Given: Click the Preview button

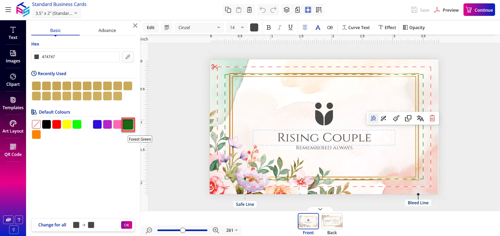Looking at the screenshot, I should [x=446, y=10].
